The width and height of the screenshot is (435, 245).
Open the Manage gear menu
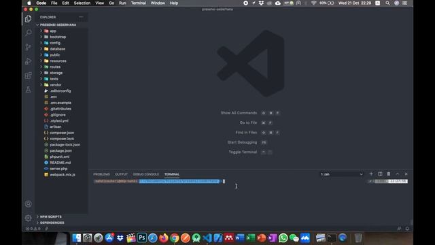(x=28, y=218)
